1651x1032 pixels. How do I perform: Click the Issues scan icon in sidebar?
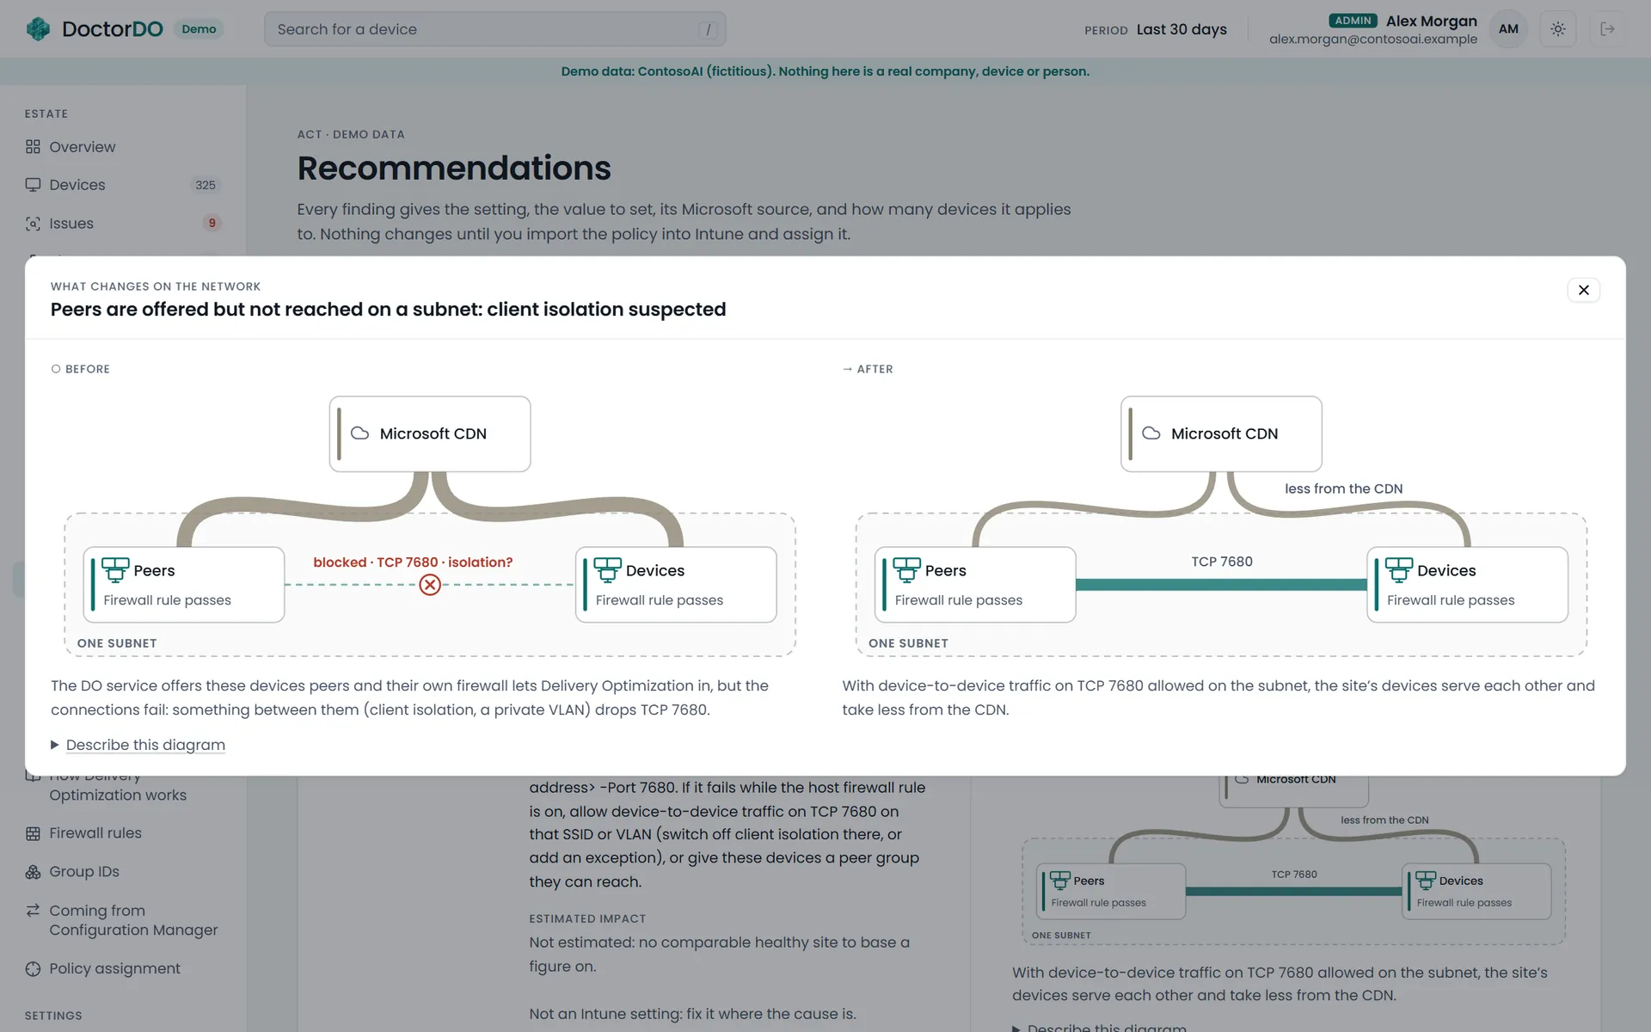pos(33,224)
